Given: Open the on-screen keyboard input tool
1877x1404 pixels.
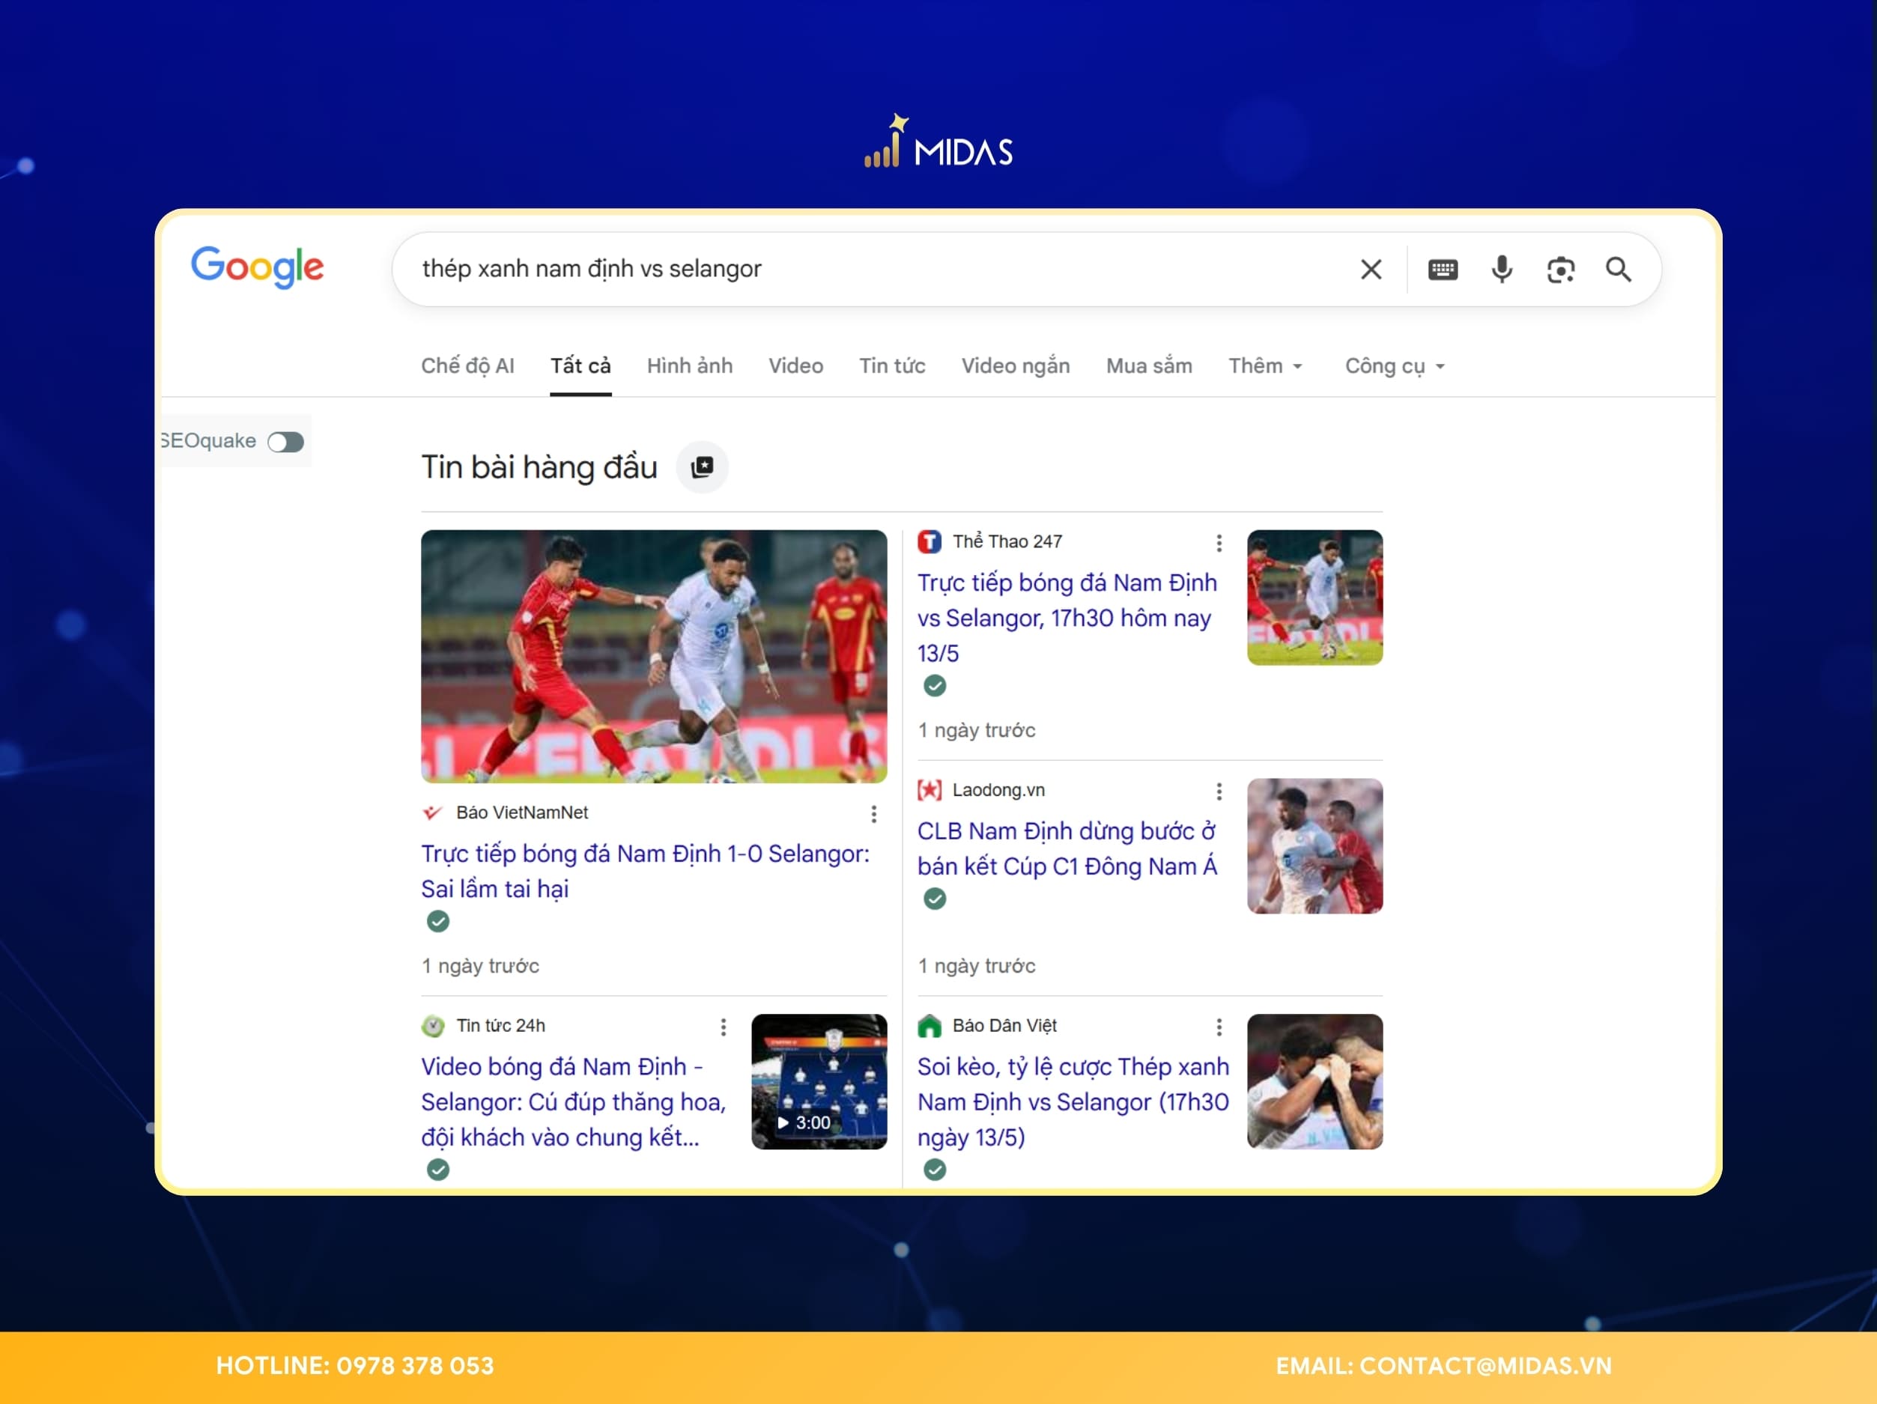Looking at the screenshot, I should (1443, 270).
